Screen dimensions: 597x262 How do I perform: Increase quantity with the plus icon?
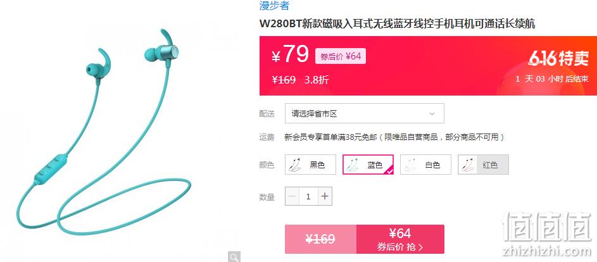[x=325, y=196]
